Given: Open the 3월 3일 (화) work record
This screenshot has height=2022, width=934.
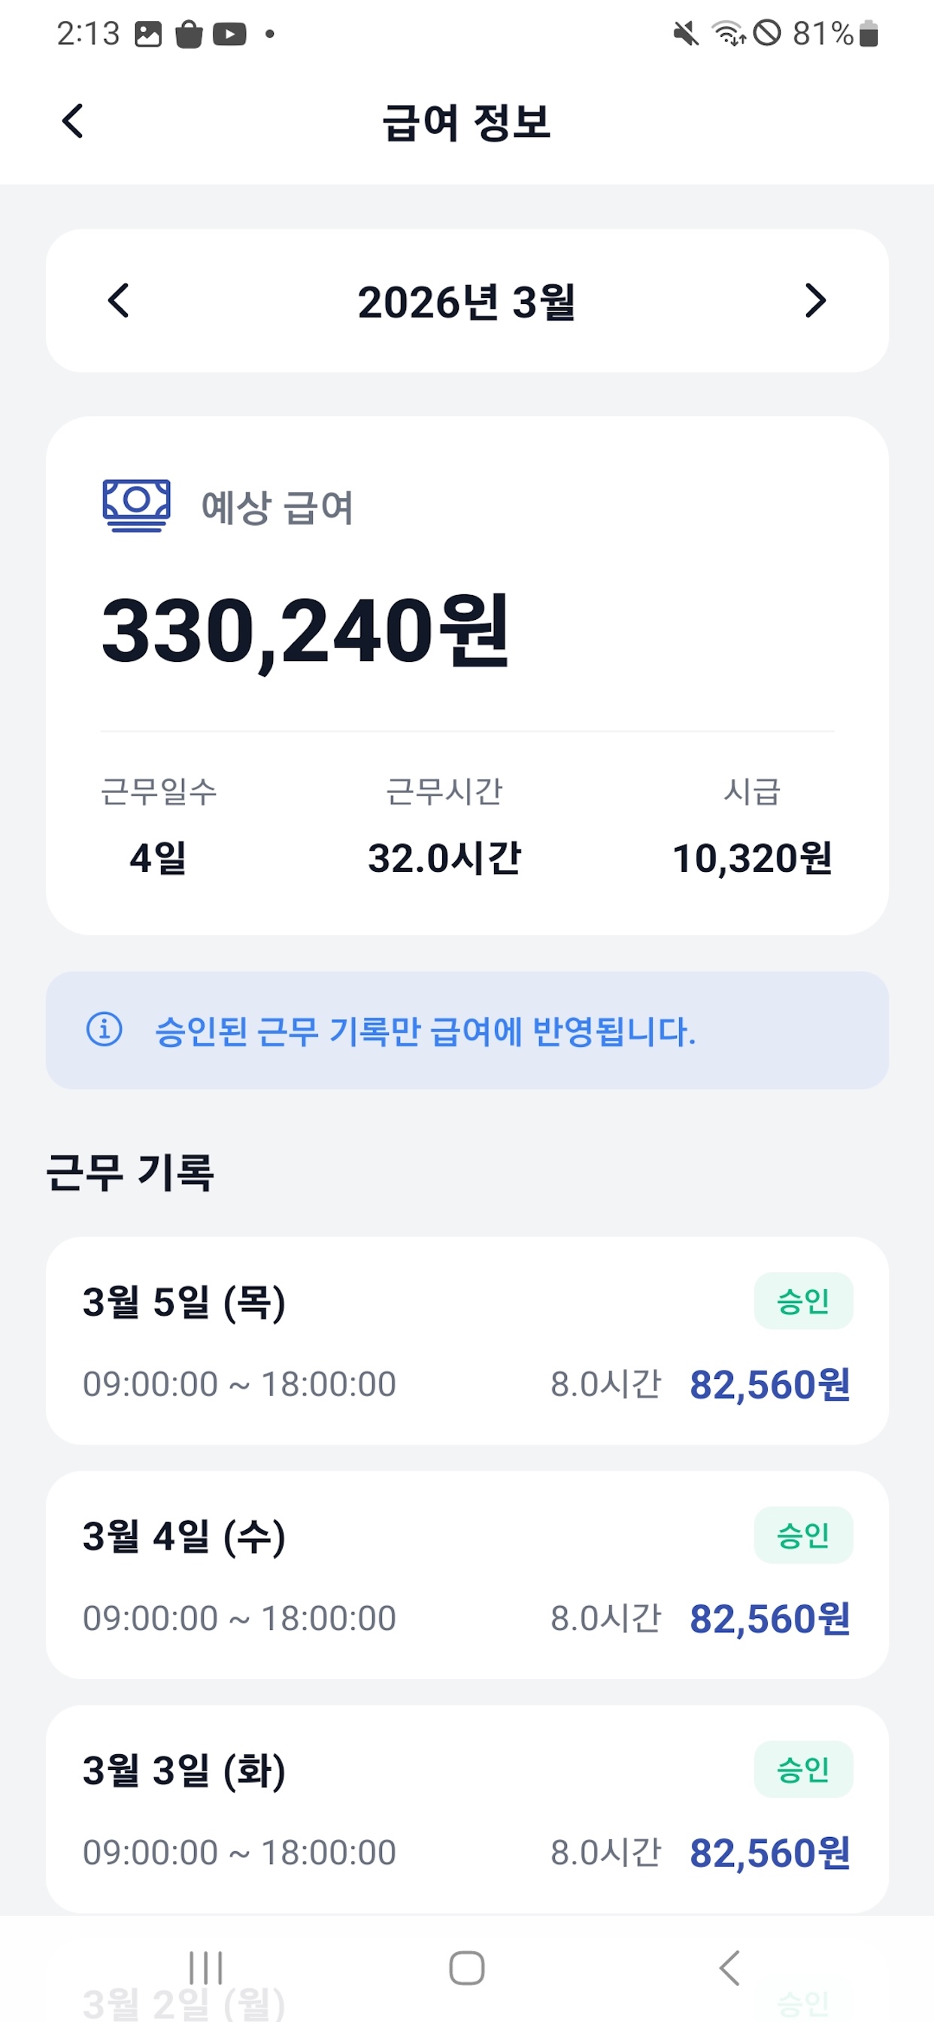Looking at the screenshot, I should 467,1808.
